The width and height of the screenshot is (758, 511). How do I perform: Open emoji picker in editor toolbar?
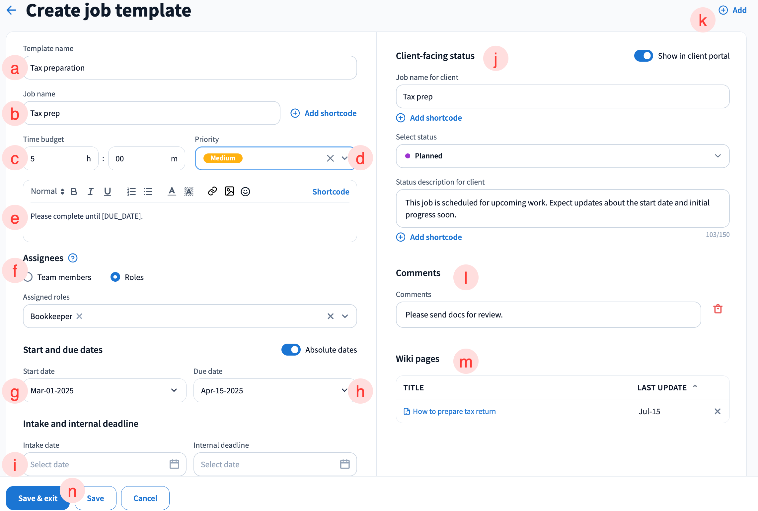click(245, 192)
